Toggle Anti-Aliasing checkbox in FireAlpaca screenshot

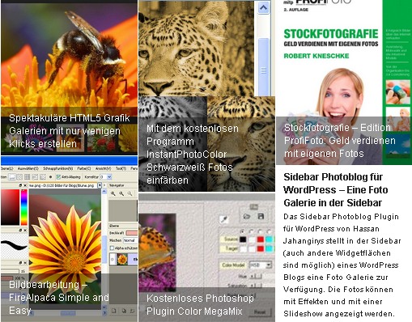(58, 177)
